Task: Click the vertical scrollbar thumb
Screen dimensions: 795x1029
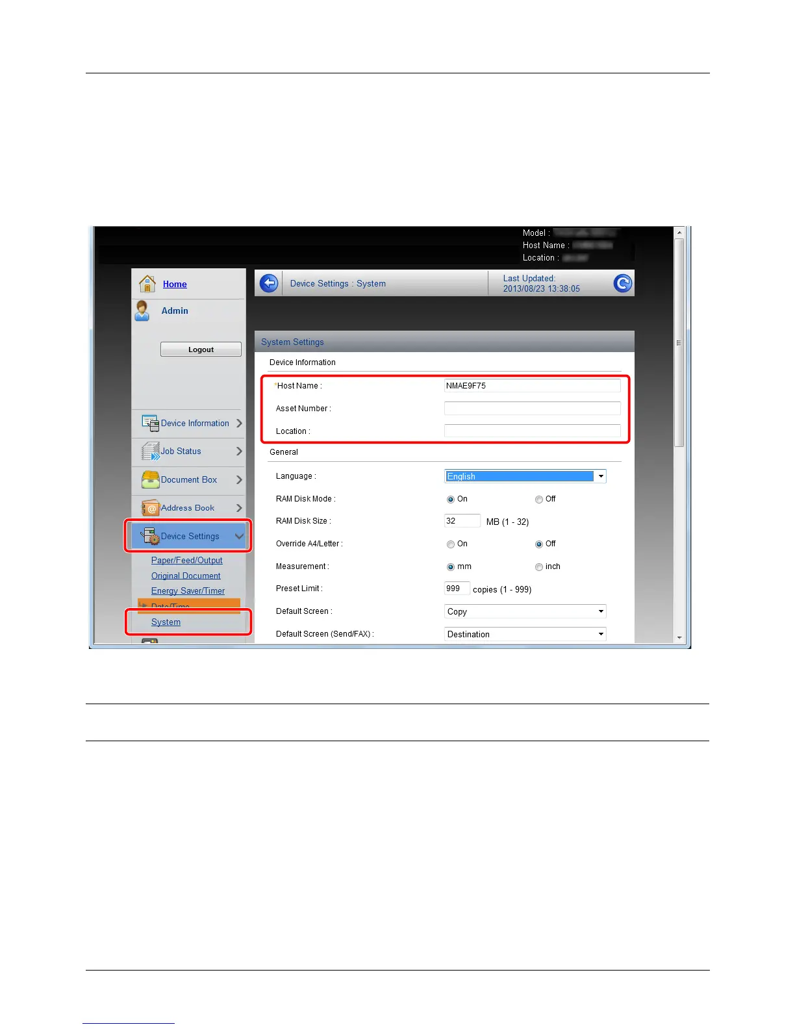Action: pyautogui.click(x=679, y=343)
